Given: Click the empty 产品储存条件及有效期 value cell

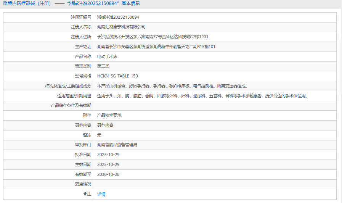Looking at the screenshot, I should click(x=215, y=106).
